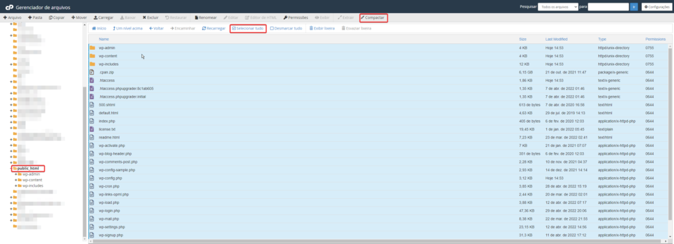Sort by the Name column header
Viewport: 674px width, 244px height.
(103, 39)
